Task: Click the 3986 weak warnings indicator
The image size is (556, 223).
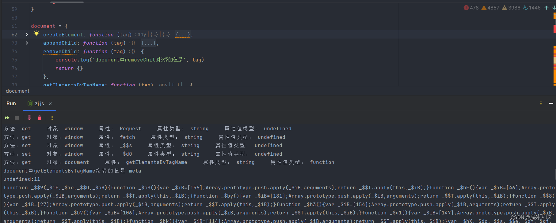Action: pyautogui.click(x=511, y=8)
